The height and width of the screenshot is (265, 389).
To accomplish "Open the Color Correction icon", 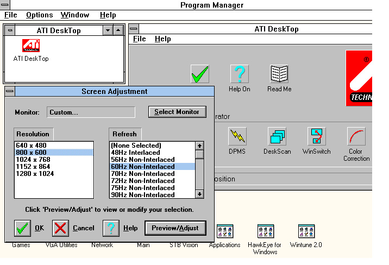I will pyautogui.click(x=356, y=136).
